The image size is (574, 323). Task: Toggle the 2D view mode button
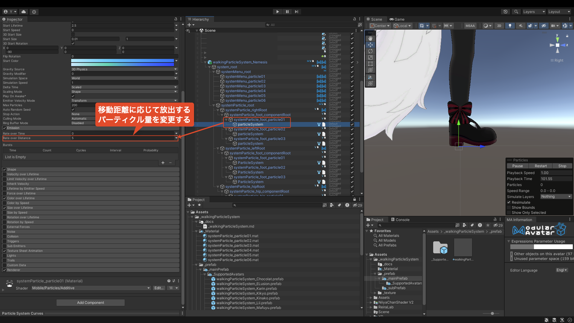tap(499, 26)
